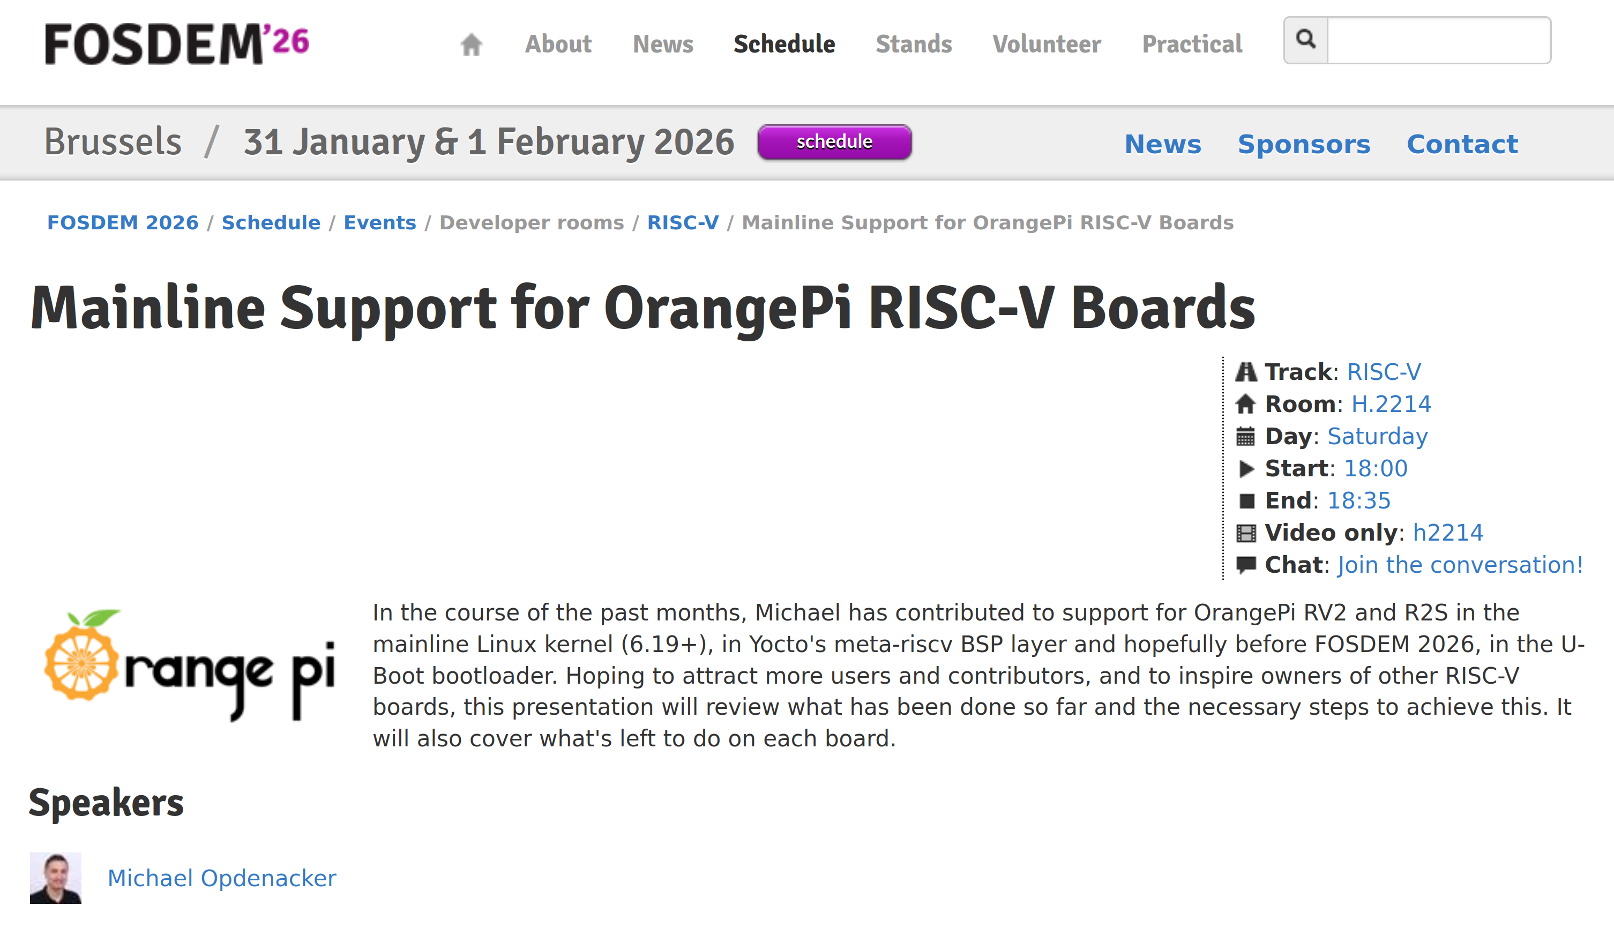Viewport: 1614px width, 928px height.
Task: Click the calendar icon beside Day
Action: coord(1245,437)
